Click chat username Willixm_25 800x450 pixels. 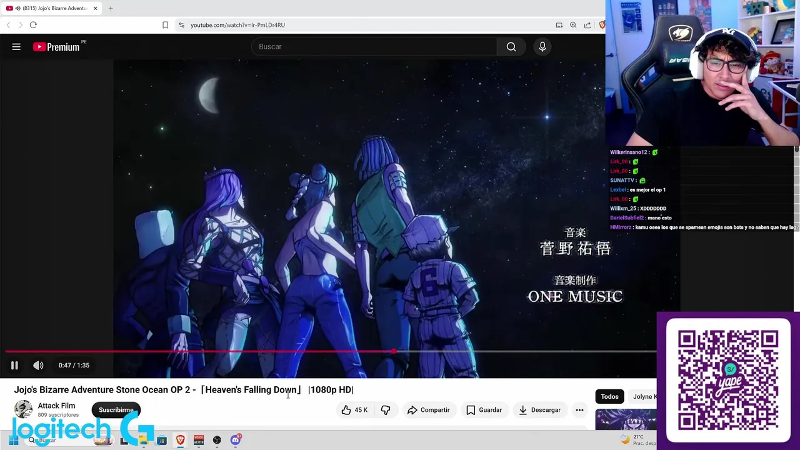[x=624, y=209]
